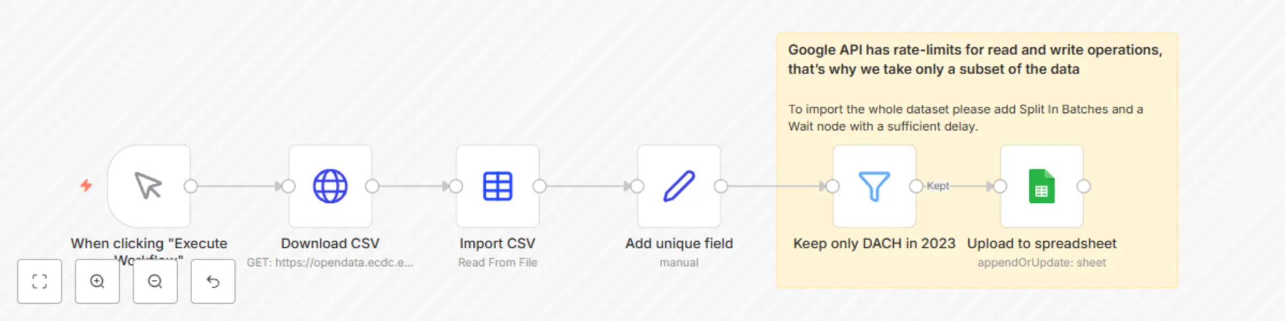
Task: Click the "manual" subtitle under Add unique field
Action: [678, 262]
